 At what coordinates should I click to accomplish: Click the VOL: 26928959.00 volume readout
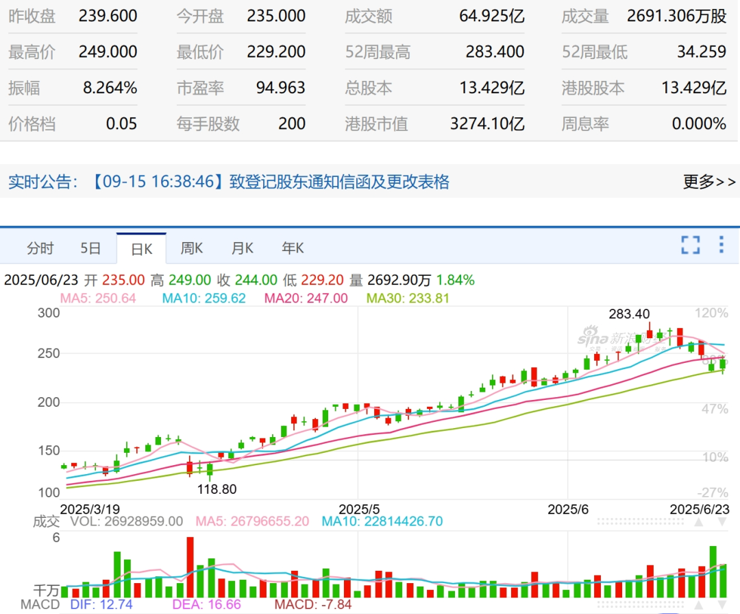[127, 521]
